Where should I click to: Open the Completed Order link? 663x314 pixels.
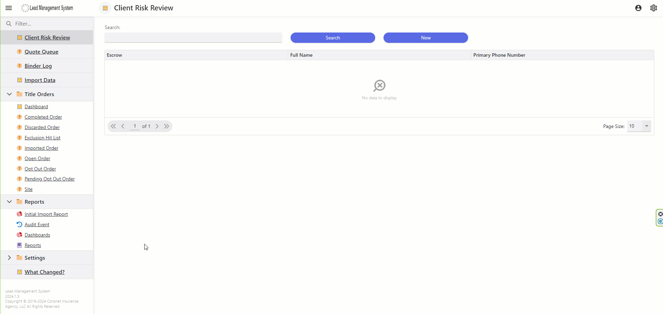pos(43,117)
